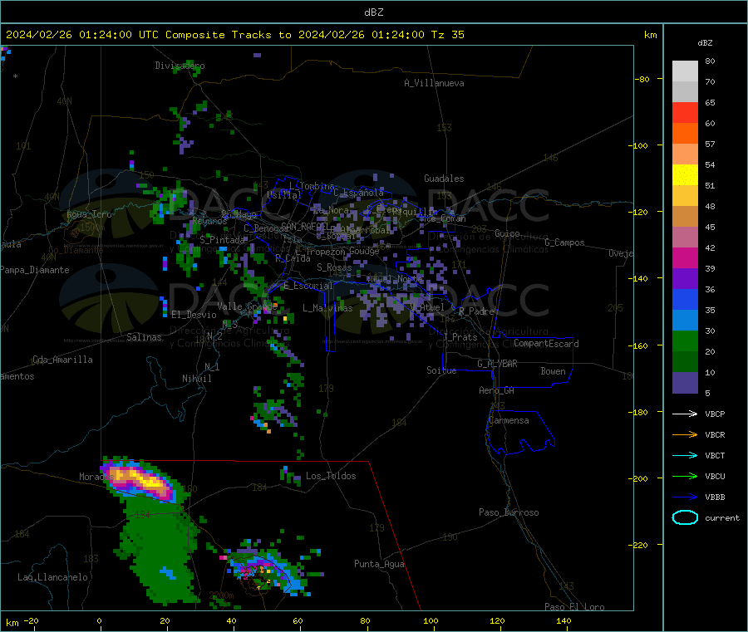748x632 pixels.
Task: Click the Los_Toldos place label
Action: [x=331, y=476]
